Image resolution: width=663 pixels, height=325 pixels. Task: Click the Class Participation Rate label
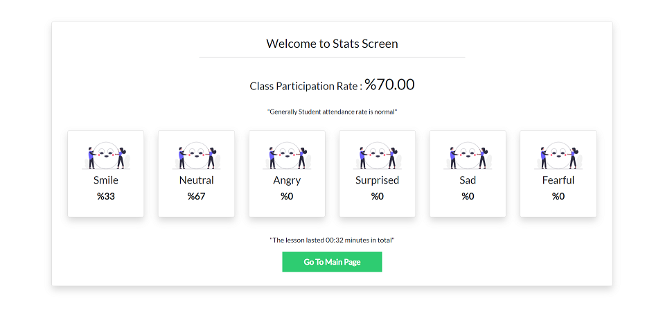[304, 87]
